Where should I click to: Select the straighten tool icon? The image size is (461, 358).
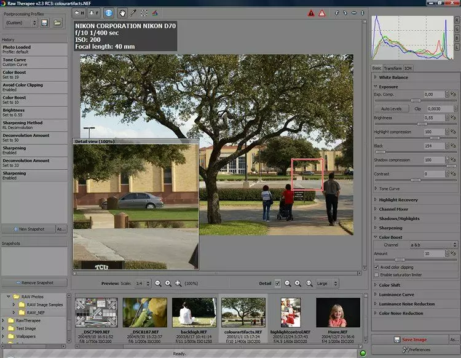tap(155, 12)
